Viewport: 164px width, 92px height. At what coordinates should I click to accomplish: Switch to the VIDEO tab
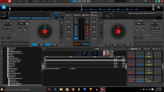click(77, 15)
